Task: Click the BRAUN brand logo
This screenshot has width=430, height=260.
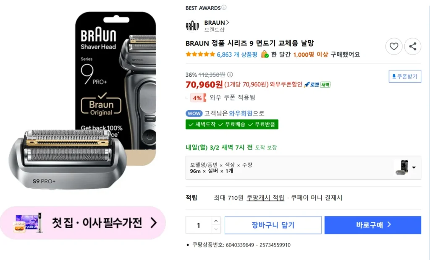Action: pyautogui.click(x=193, y=25)
